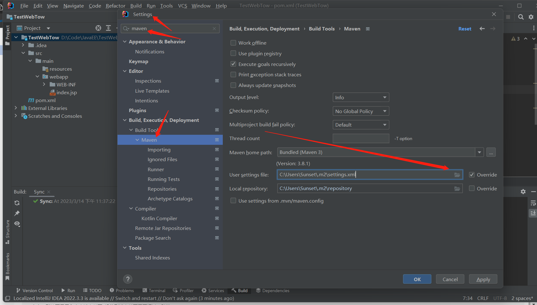
Task: Click Build Tools in the breadcrumb
Action: pyautogui.click(x=322, y=29)
